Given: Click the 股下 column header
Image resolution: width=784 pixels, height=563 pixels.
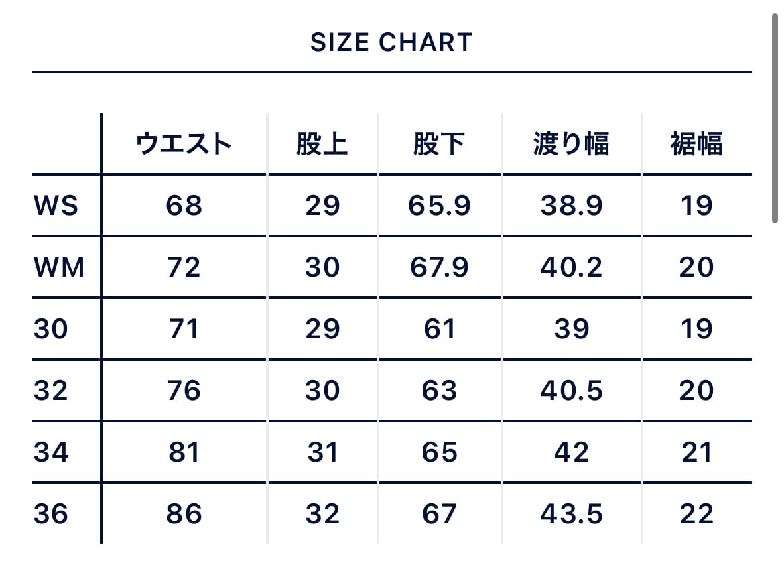Looking at the screenshot, I should point(440,144).
